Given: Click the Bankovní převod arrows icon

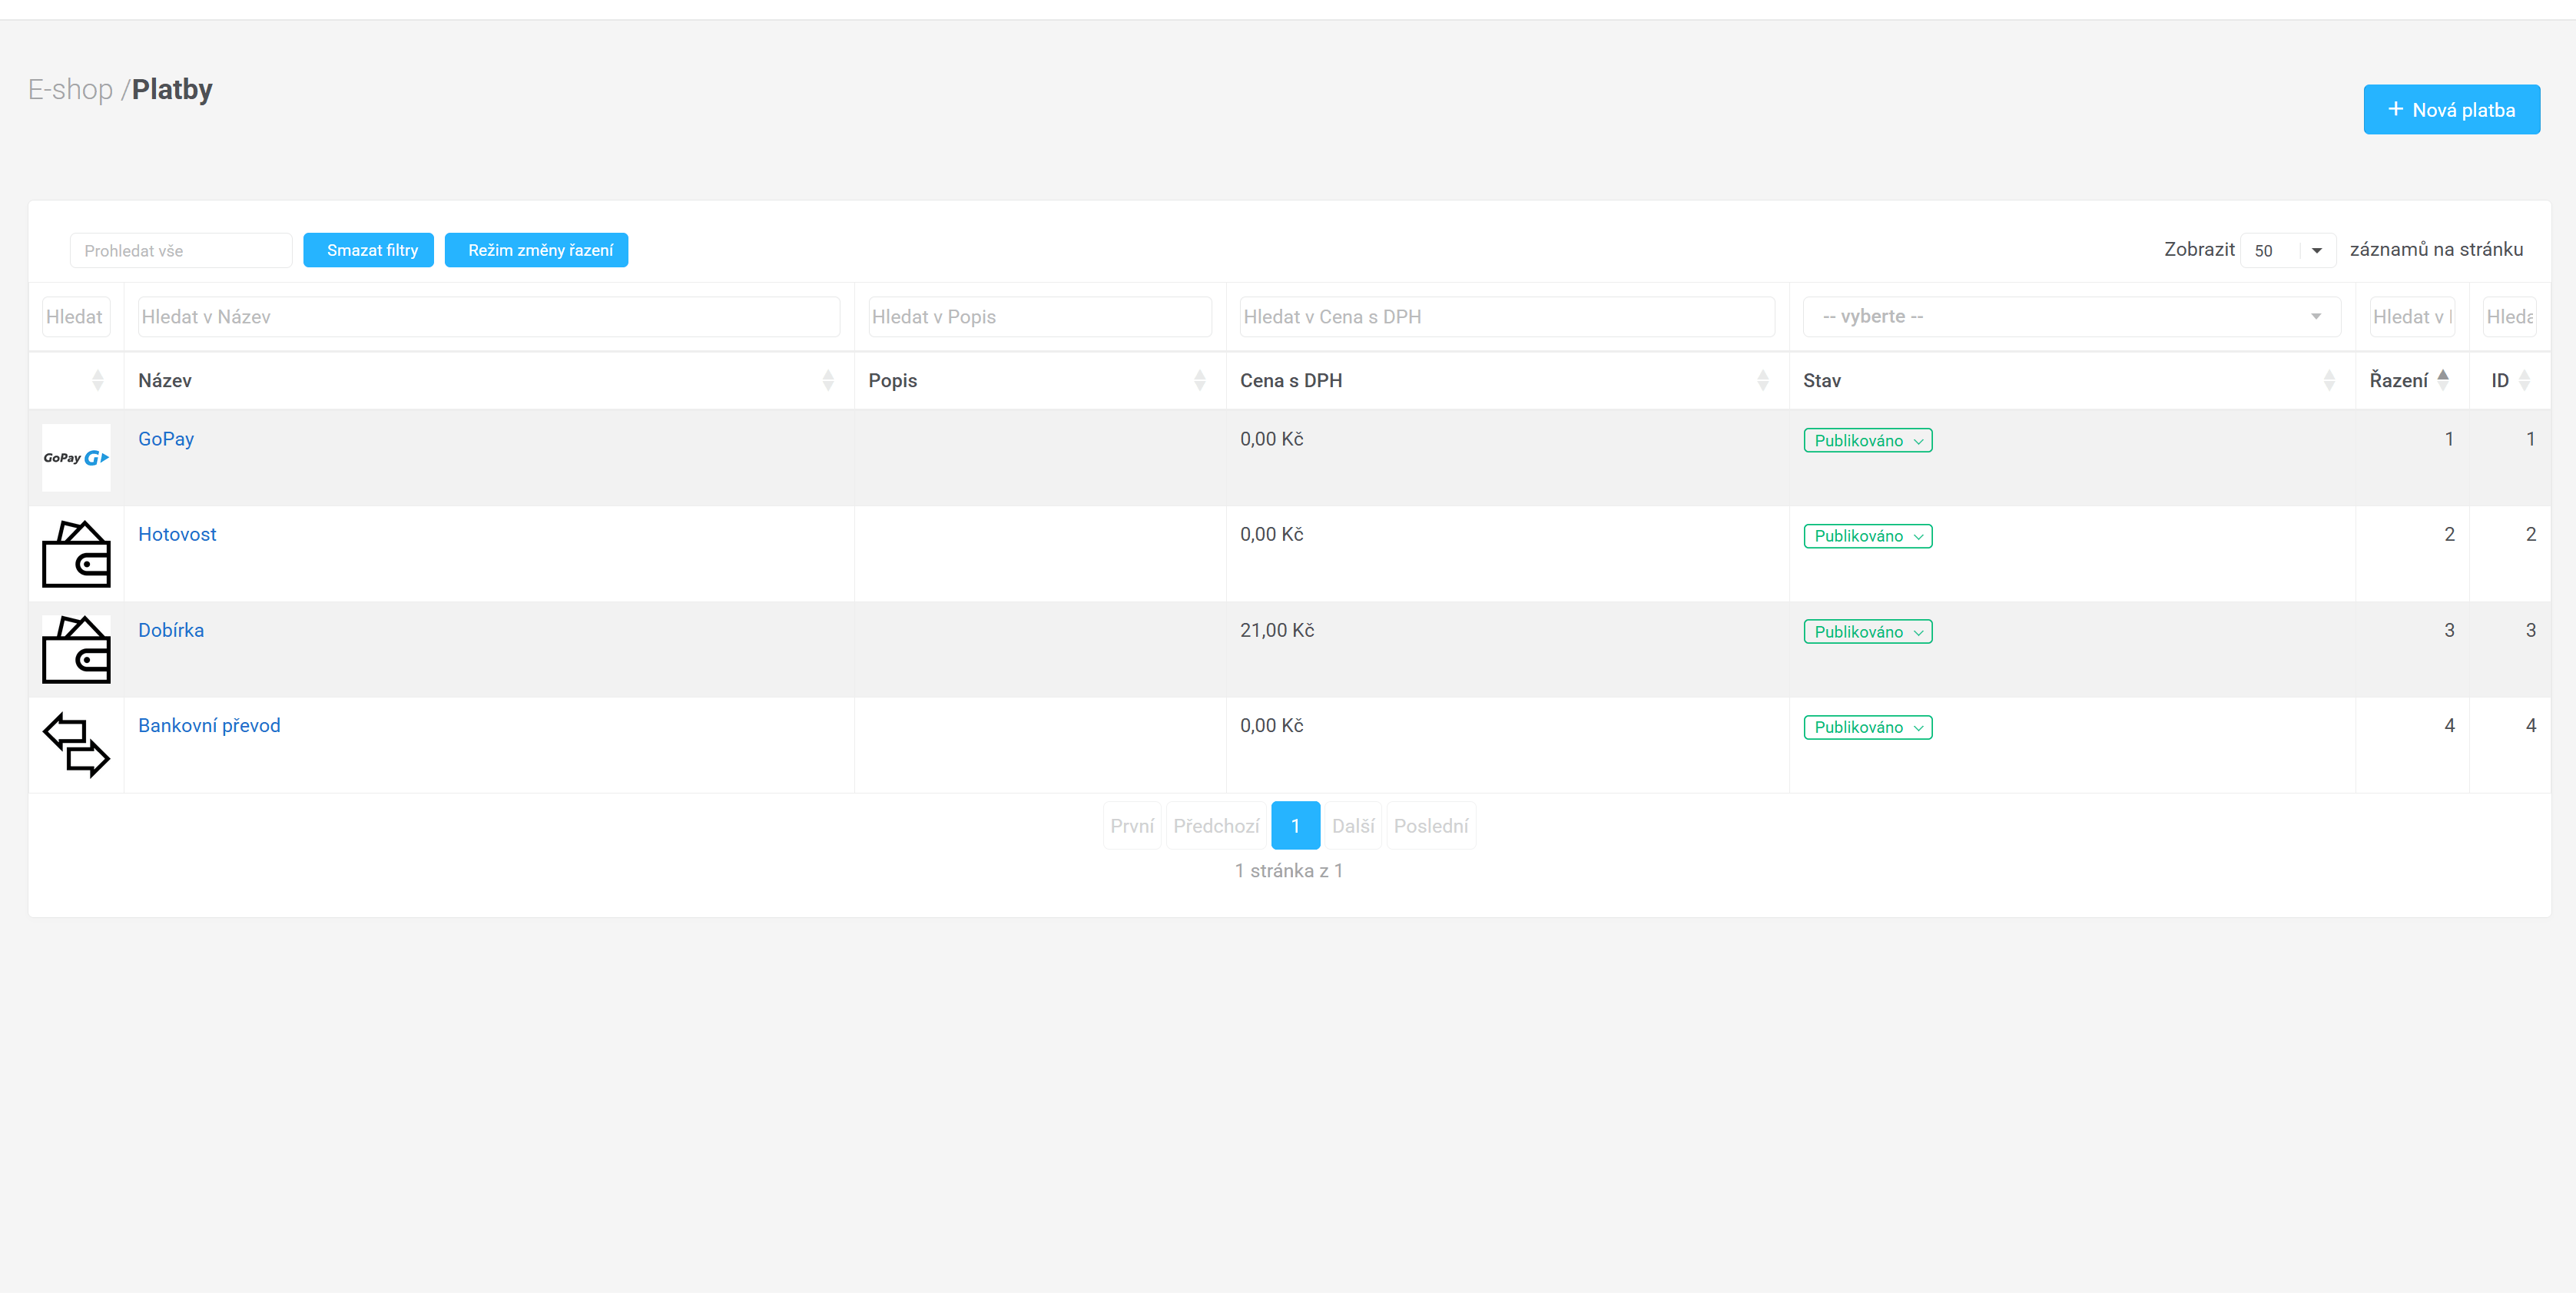Looking at the screenshot, I should pyautogui.click(x=76, y=745).
